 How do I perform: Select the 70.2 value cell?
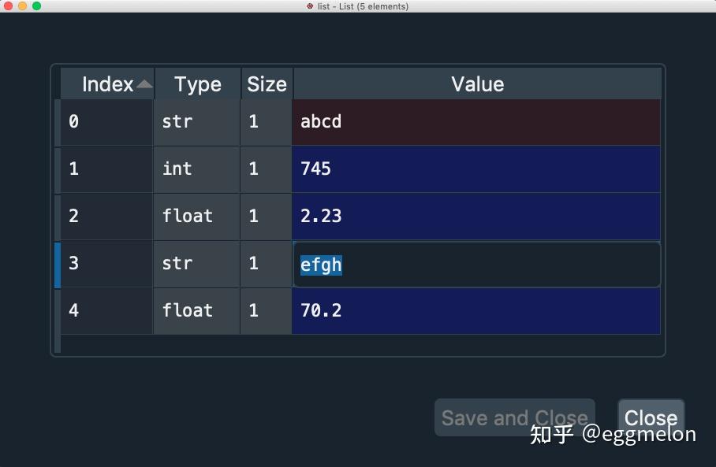point(476,311)
